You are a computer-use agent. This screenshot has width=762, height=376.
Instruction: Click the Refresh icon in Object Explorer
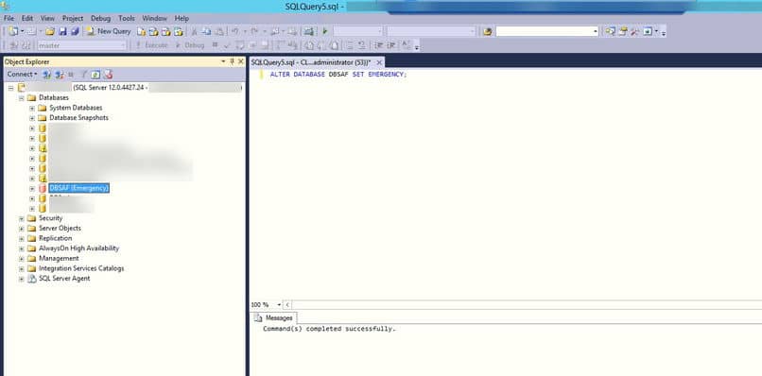coord(95,75)
